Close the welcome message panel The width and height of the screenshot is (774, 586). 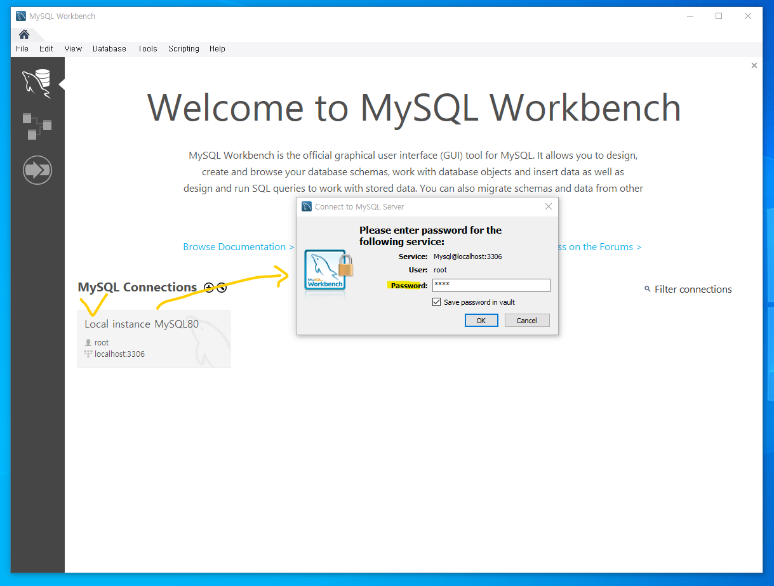[x=754, y=65]
